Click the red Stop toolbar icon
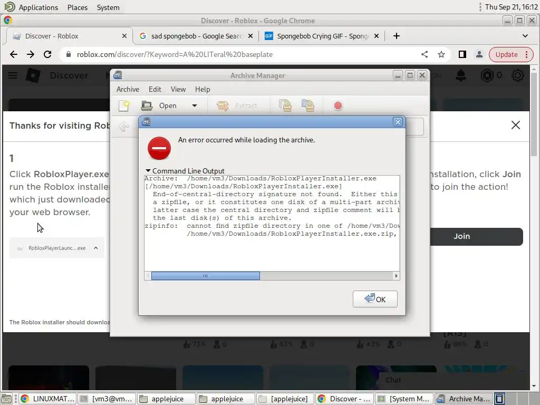This screenshot has height=405, width=540. click(338, 105)
